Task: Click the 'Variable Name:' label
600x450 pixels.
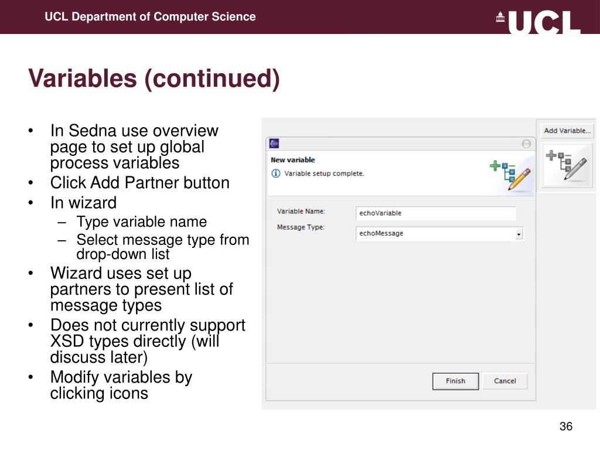Action: tap(301, 211)
